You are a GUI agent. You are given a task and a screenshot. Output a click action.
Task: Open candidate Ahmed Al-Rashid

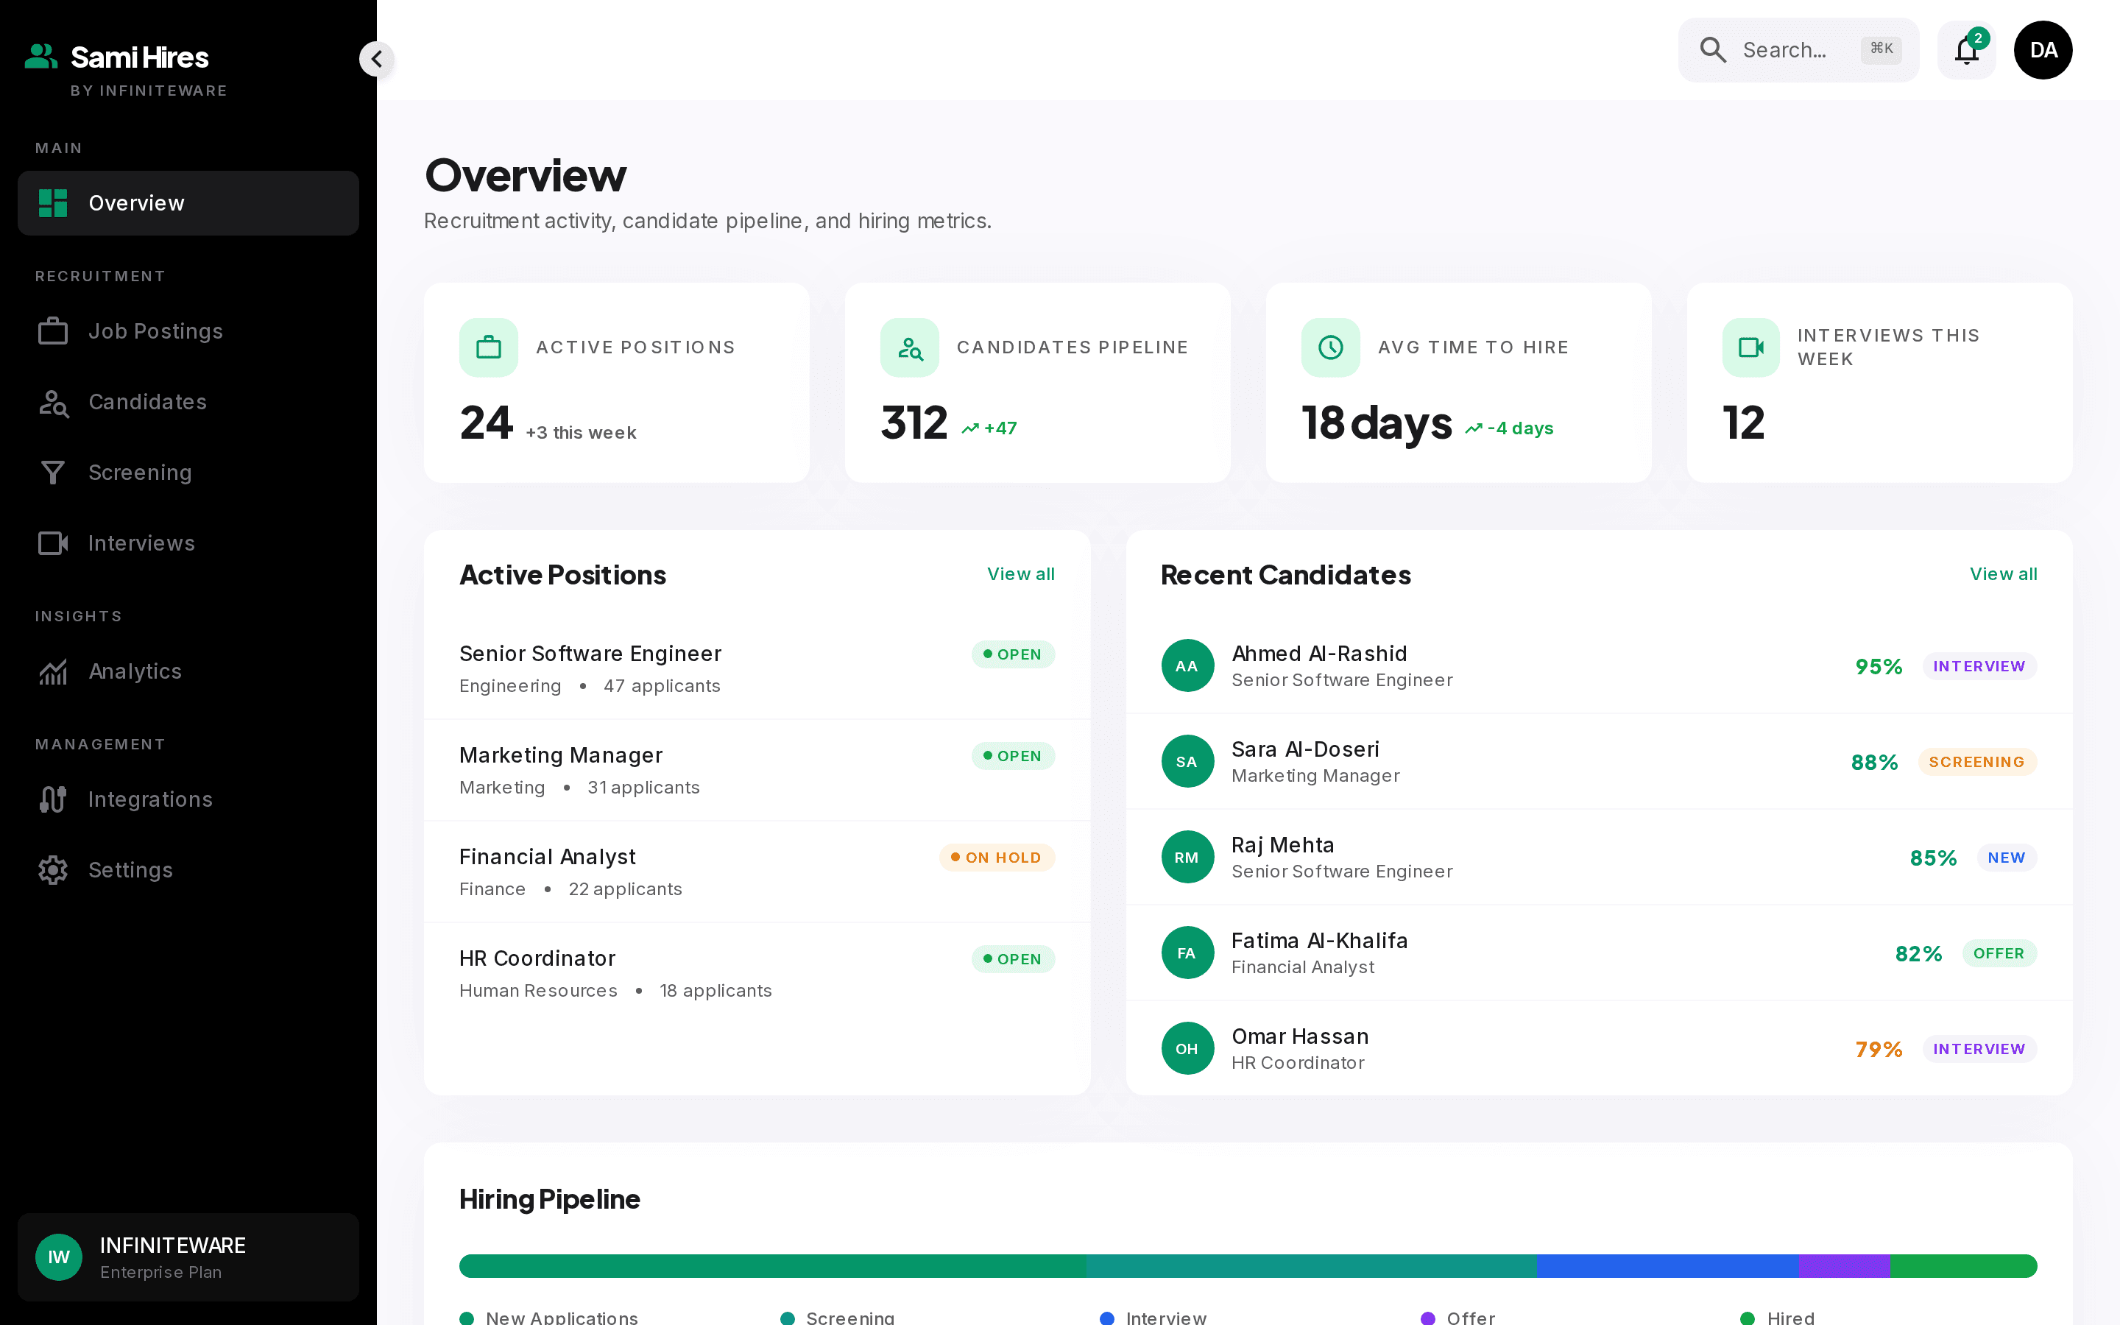pyautogui.click(x=1599, y=666)
